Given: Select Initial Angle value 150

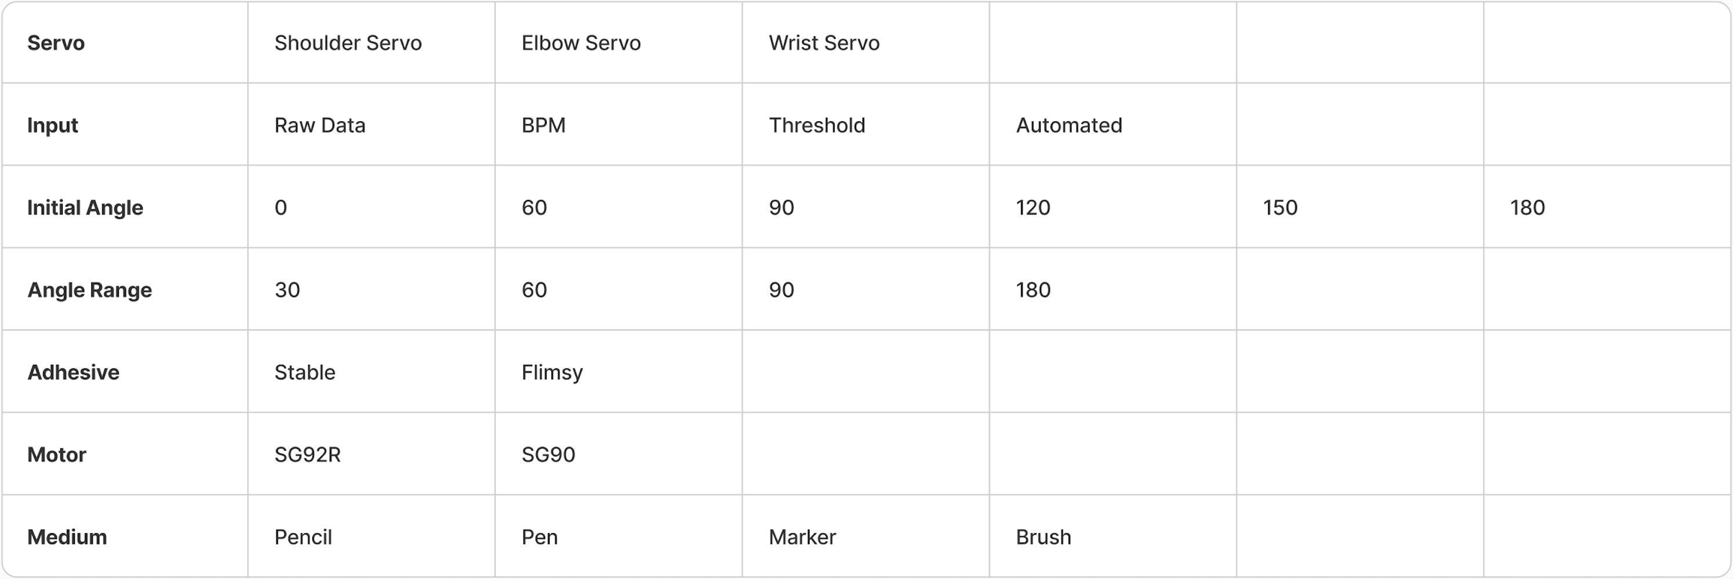Looking at the screenshot, I should [x=1280, y=207].
